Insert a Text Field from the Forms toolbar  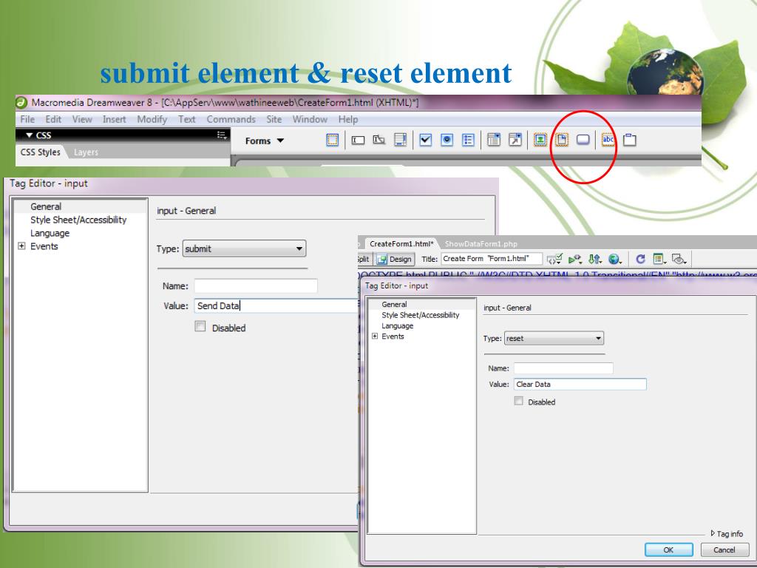[x=357, y=140]
